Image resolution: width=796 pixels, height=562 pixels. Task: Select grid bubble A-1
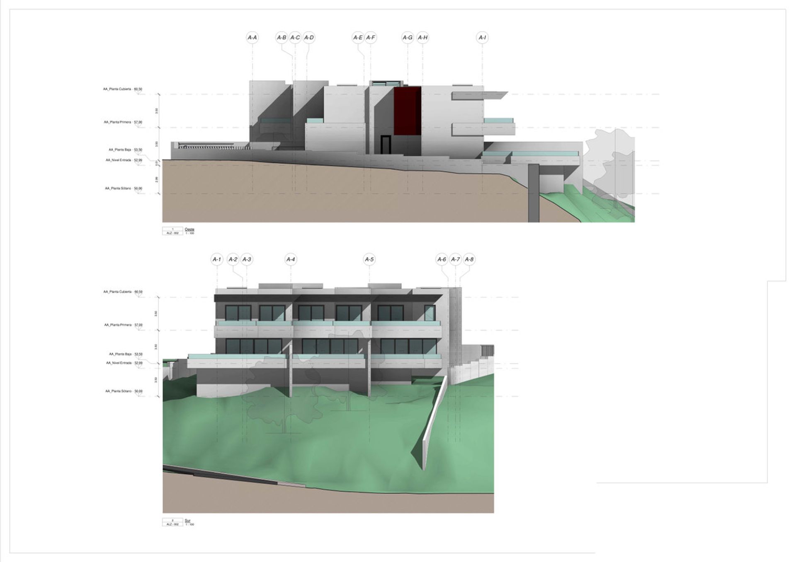click(x=217, y=260)
